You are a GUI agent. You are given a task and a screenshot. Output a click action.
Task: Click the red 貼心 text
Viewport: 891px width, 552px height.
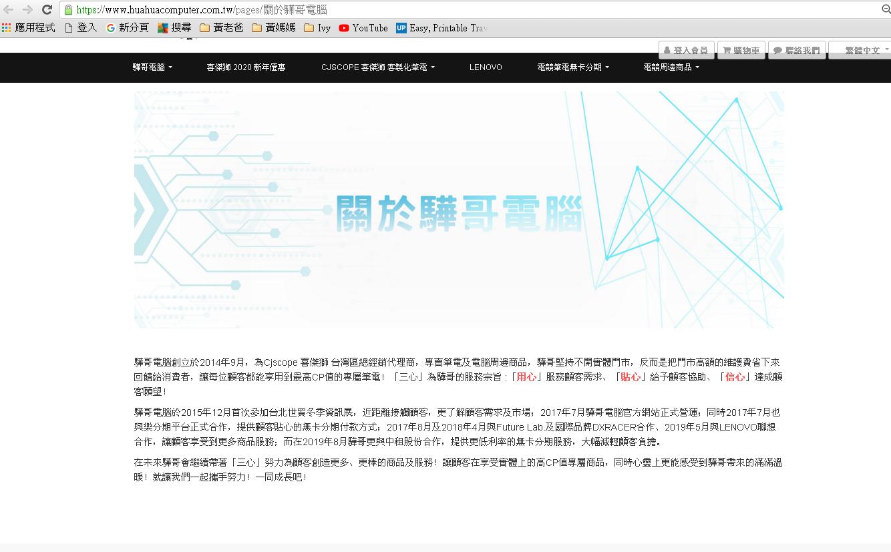coord(631,377)
